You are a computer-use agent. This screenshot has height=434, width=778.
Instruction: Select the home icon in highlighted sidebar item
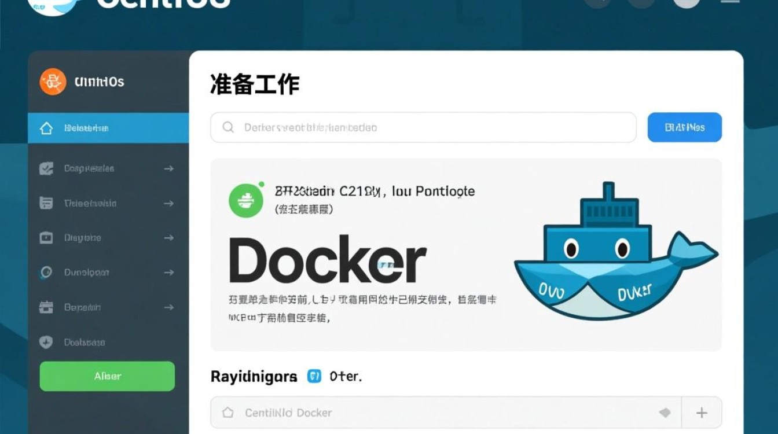pos(46,128)
